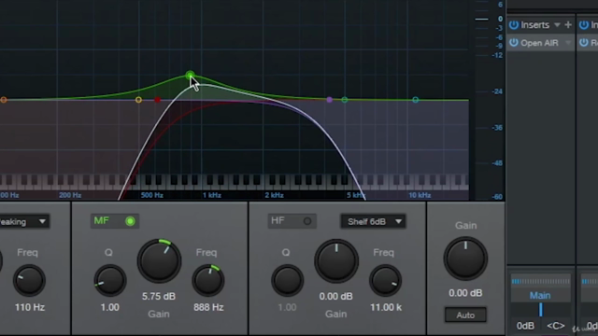The height and width of the screenshot is (336, 598).
Task: Select the yellow band node on EQ curve
Action: [138, 100]
